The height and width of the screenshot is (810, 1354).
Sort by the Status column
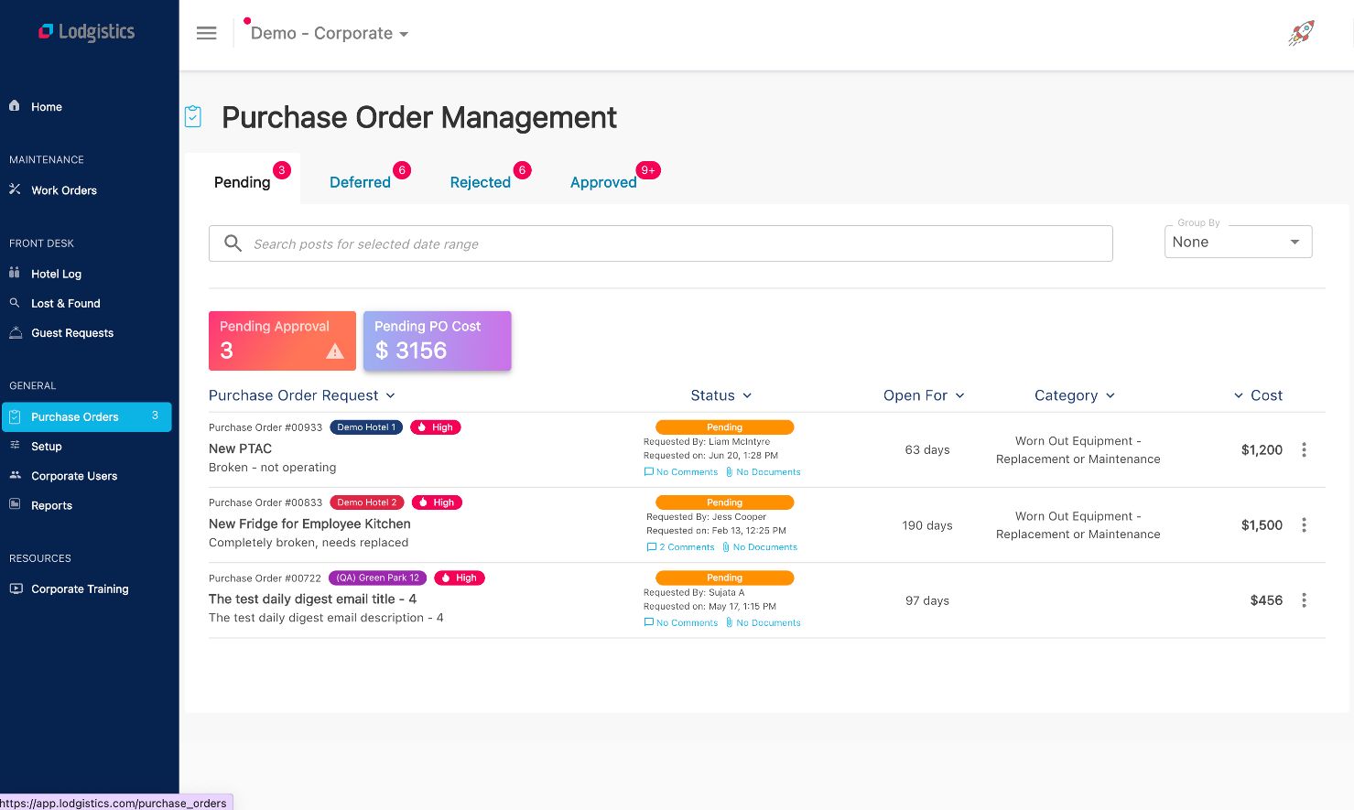tap(721, 395)
